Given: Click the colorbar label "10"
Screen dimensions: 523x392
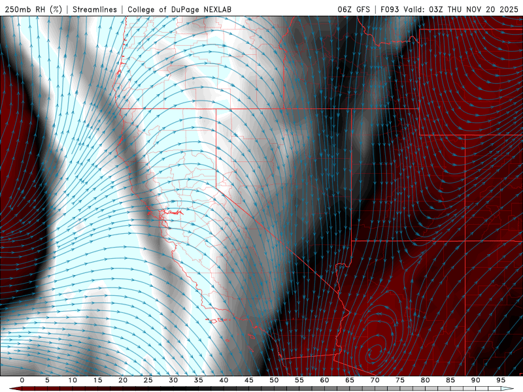Looking at the screenshot, I should [x=73, y=380].
